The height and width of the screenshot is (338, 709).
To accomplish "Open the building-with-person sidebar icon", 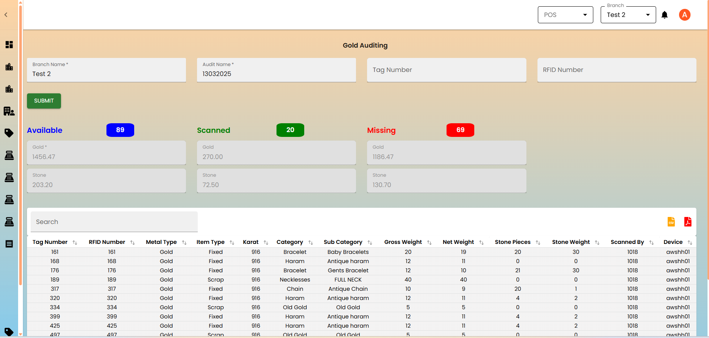I will (x=9, y=111).
